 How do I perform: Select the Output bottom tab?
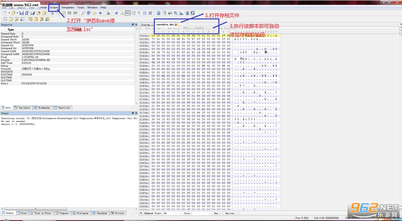(8, 213)
